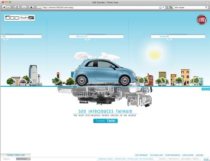210x161 pixels.
Task: Click the Maurizio tweet bar text
Action: click(82, 36)
